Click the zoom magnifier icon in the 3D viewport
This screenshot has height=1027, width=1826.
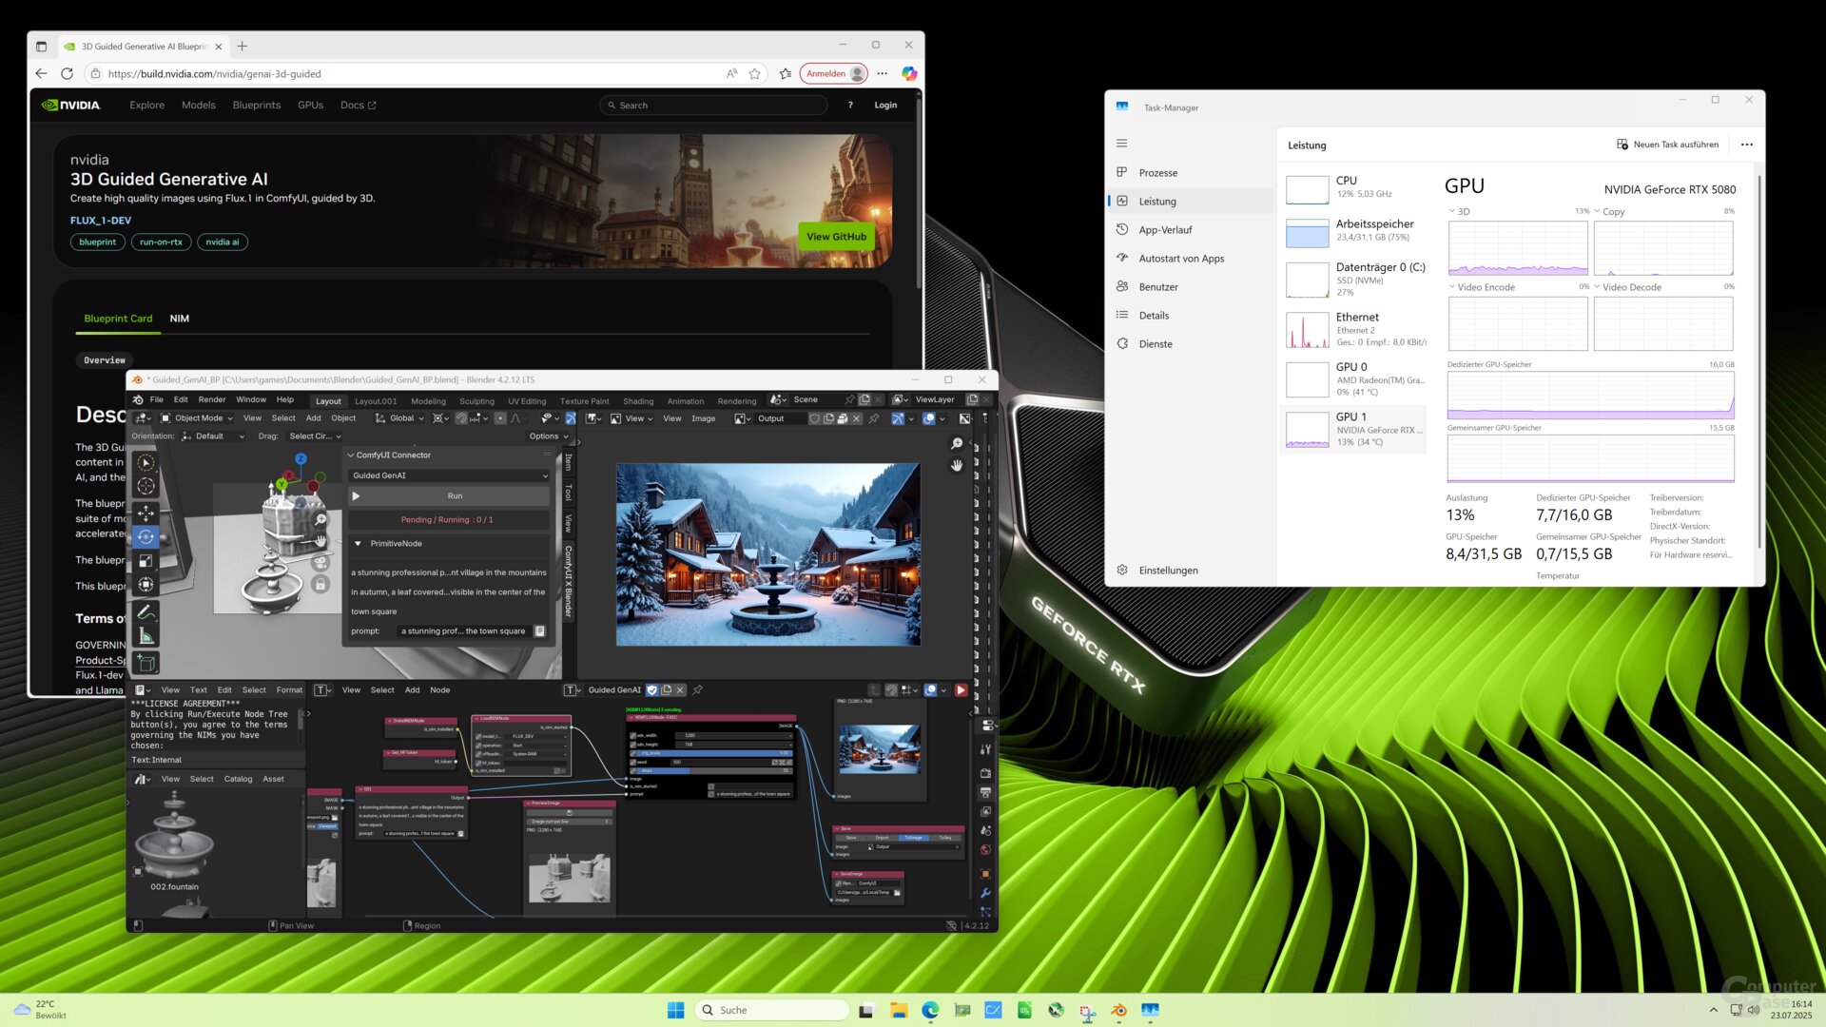pos(320,520)
